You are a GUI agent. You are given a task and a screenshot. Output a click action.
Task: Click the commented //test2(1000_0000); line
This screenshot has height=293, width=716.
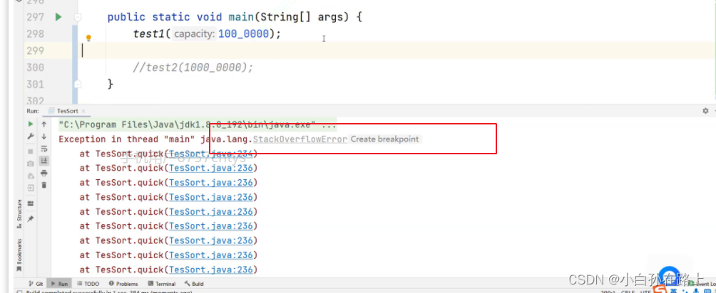click(x=193, y=68)
